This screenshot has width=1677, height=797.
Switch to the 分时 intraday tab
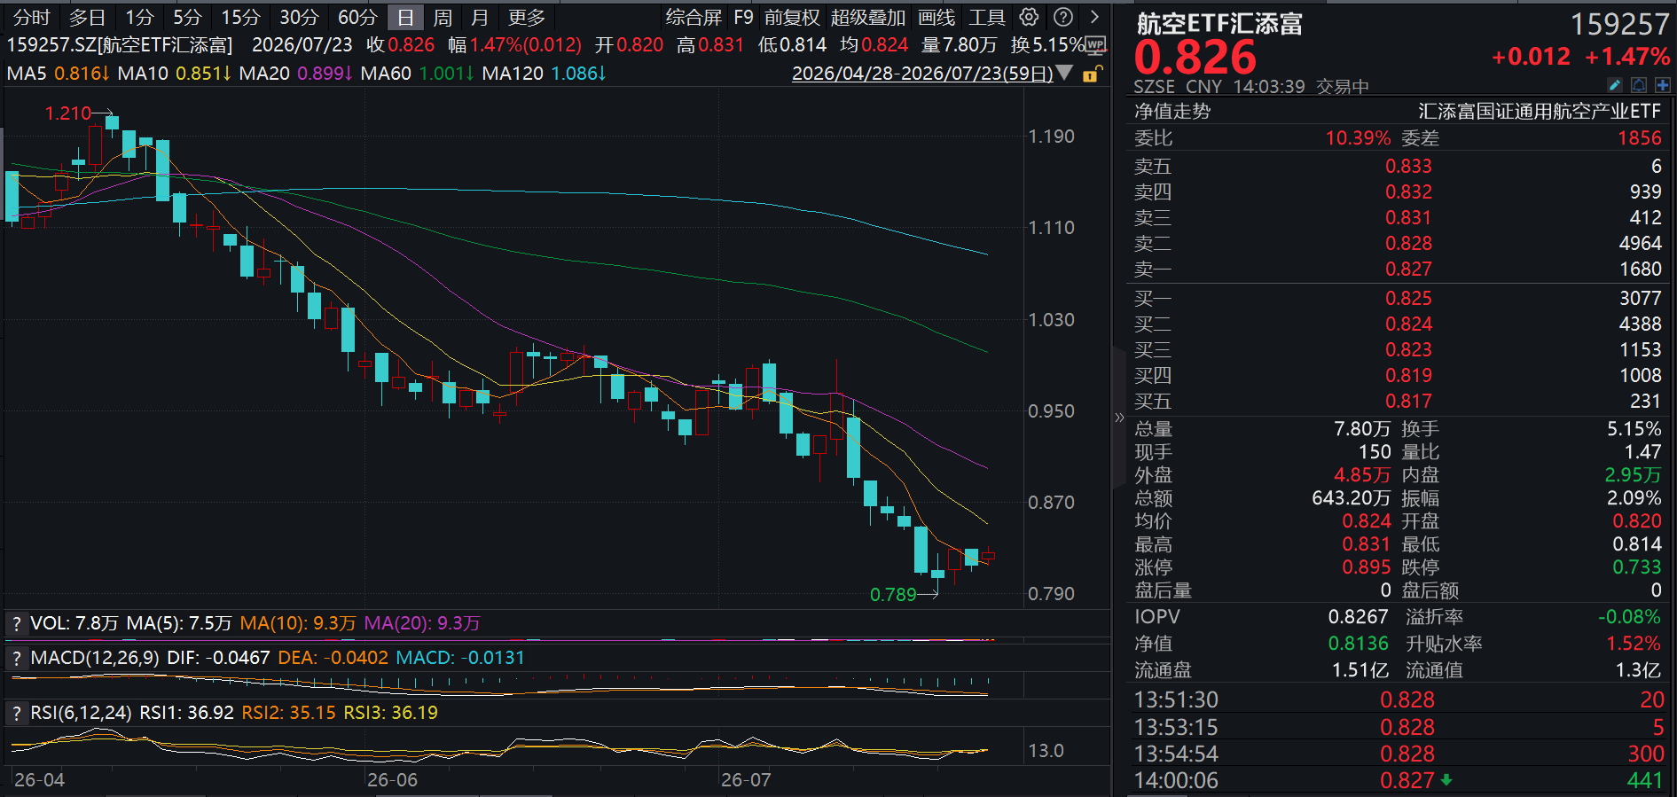coord(33,18)
